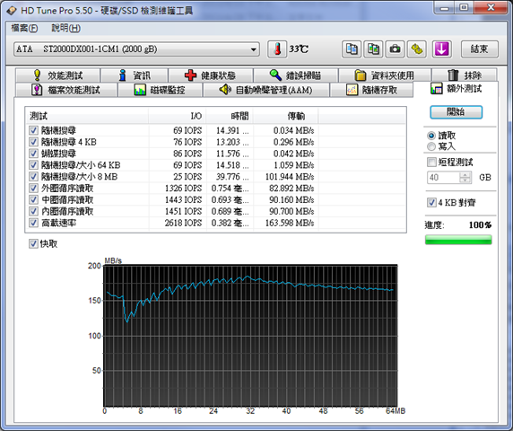Enable the 短程測試 checkbox
Image resolution: width=513 pixels, height=431 pixels.
(431, 162)
